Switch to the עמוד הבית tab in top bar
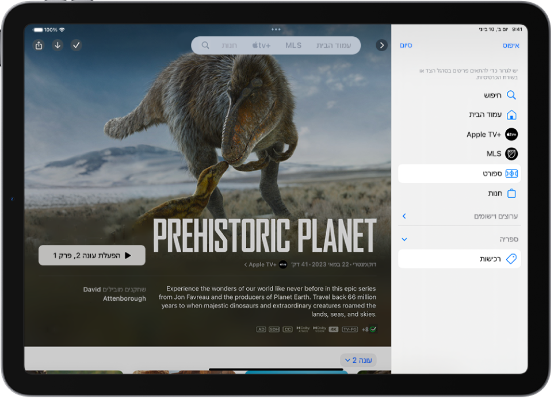554x399 pixels. [x=334, y=45]
